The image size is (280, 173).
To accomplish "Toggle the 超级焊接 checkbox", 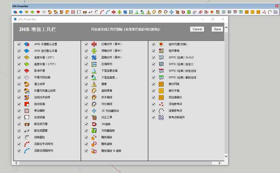I will point(86,91).
